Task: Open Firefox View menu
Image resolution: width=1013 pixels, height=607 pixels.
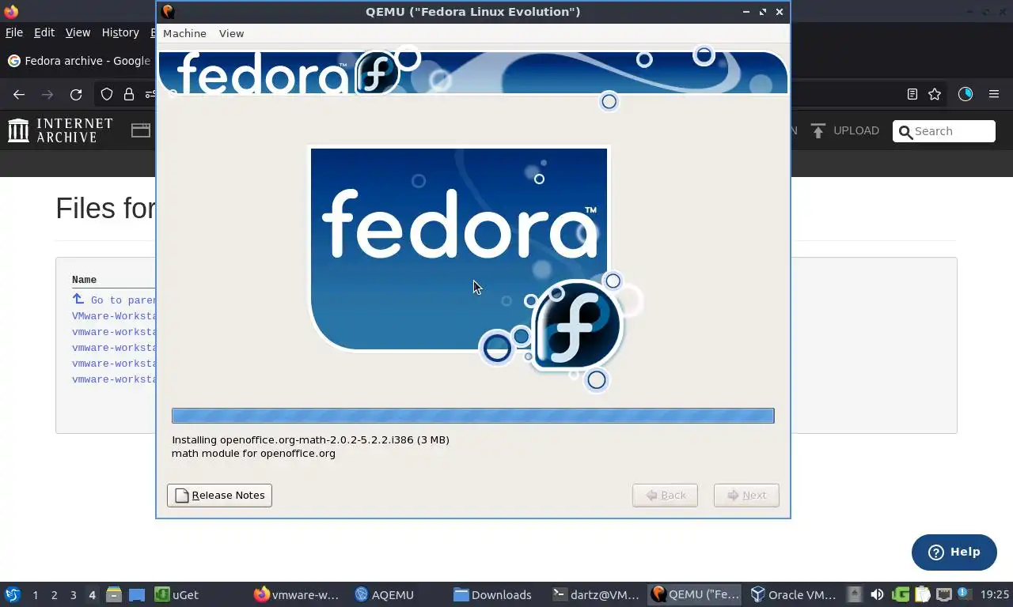Action: pyautogui.click(x=78, y=32)
